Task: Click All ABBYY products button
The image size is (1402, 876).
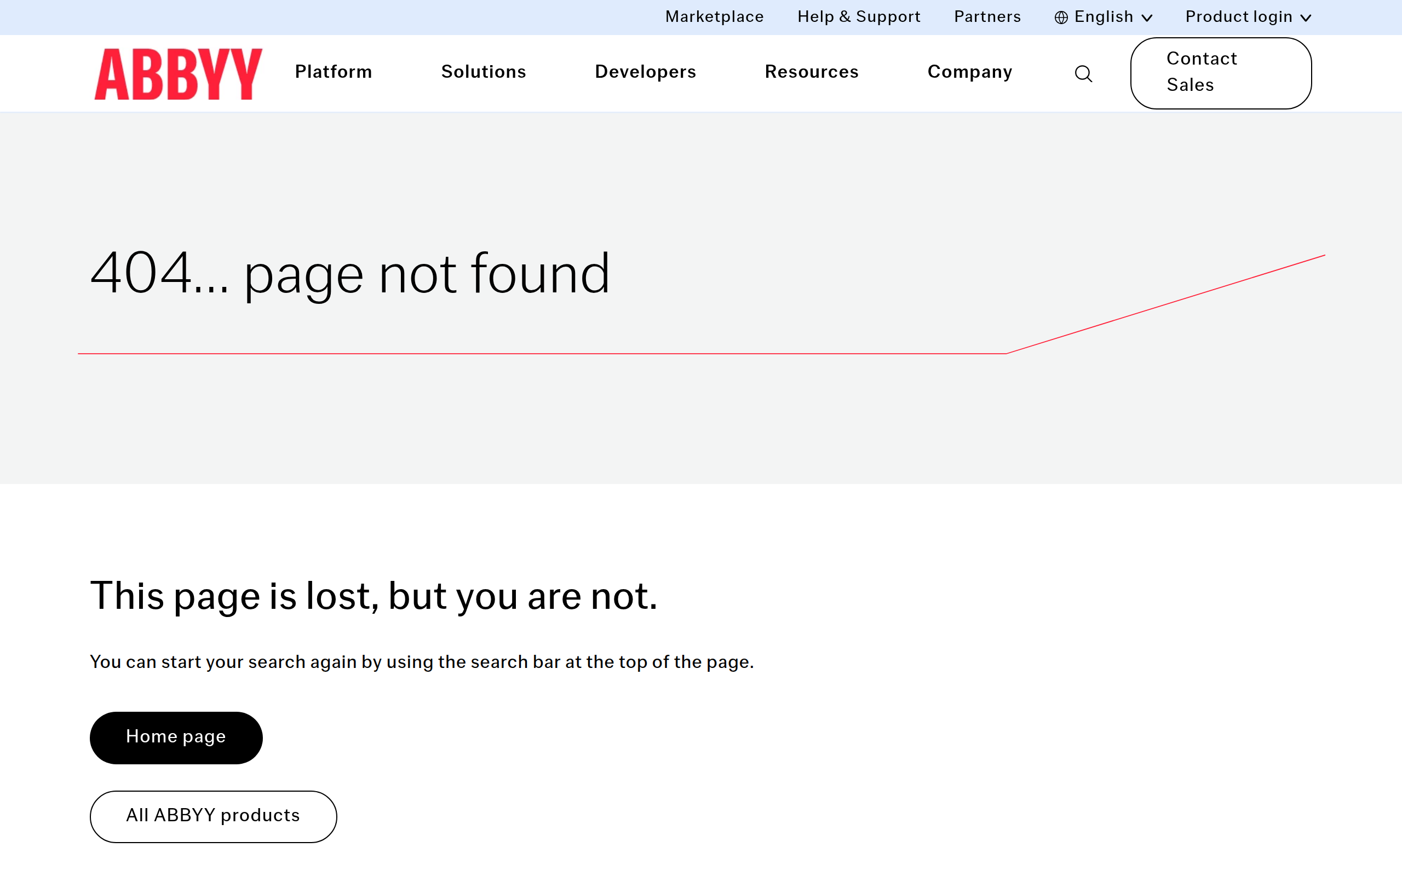Action: [213, 816]
